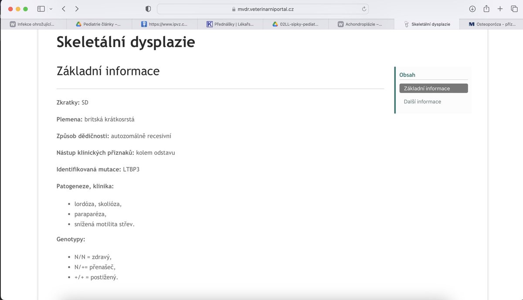Reload the page with the refresh icon
The image size is (523, 300).
click(364, 9)
